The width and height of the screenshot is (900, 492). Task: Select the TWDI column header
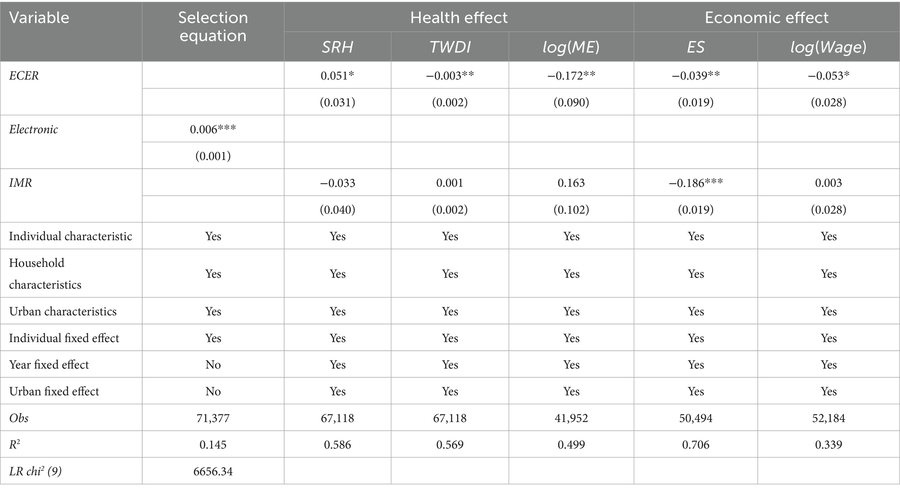(x=450, y=47)
